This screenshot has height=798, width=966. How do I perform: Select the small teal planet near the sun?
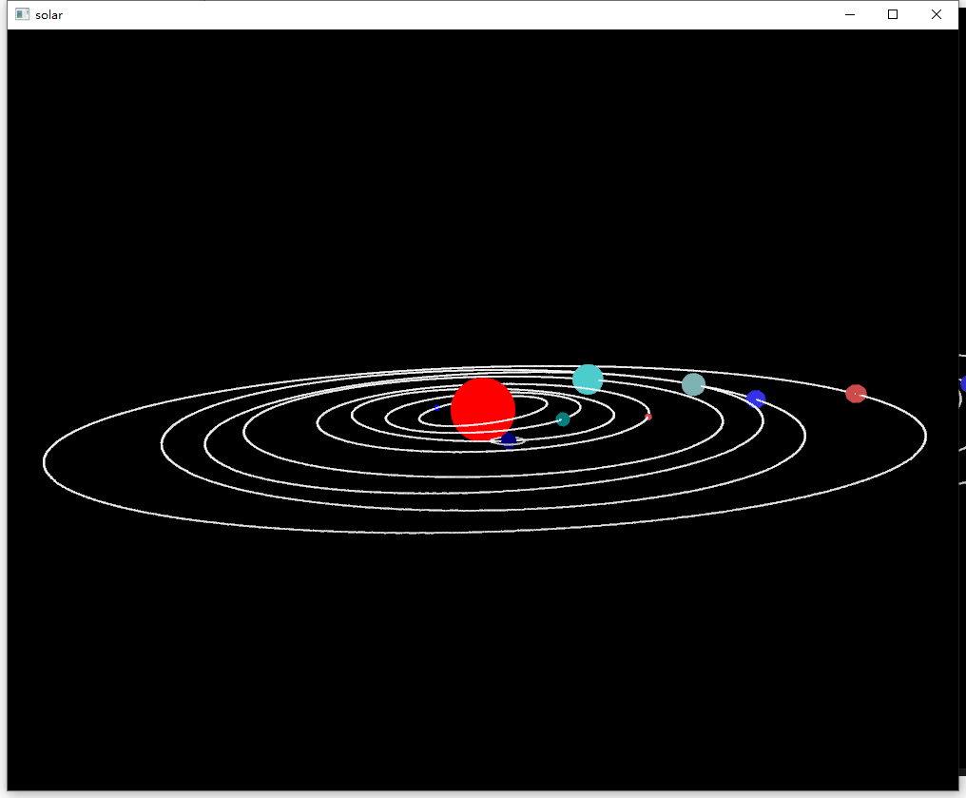point(562,418)
